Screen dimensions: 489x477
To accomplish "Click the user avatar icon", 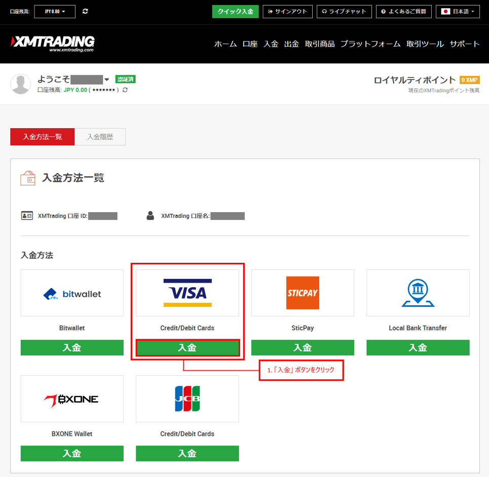I will click(21, 84).
